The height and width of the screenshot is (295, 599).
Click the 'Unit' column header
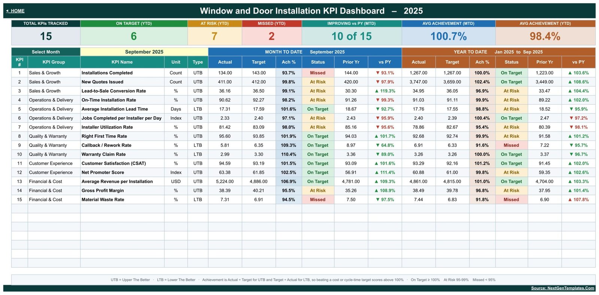(x=176, y=62)
